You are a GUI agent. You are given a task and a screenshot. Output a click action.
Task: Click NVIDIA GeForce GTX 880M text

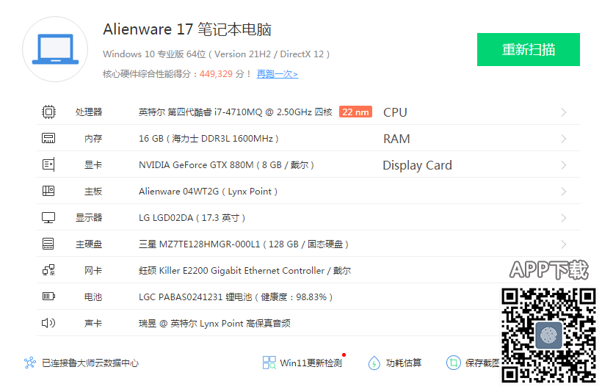coord(226,165)
